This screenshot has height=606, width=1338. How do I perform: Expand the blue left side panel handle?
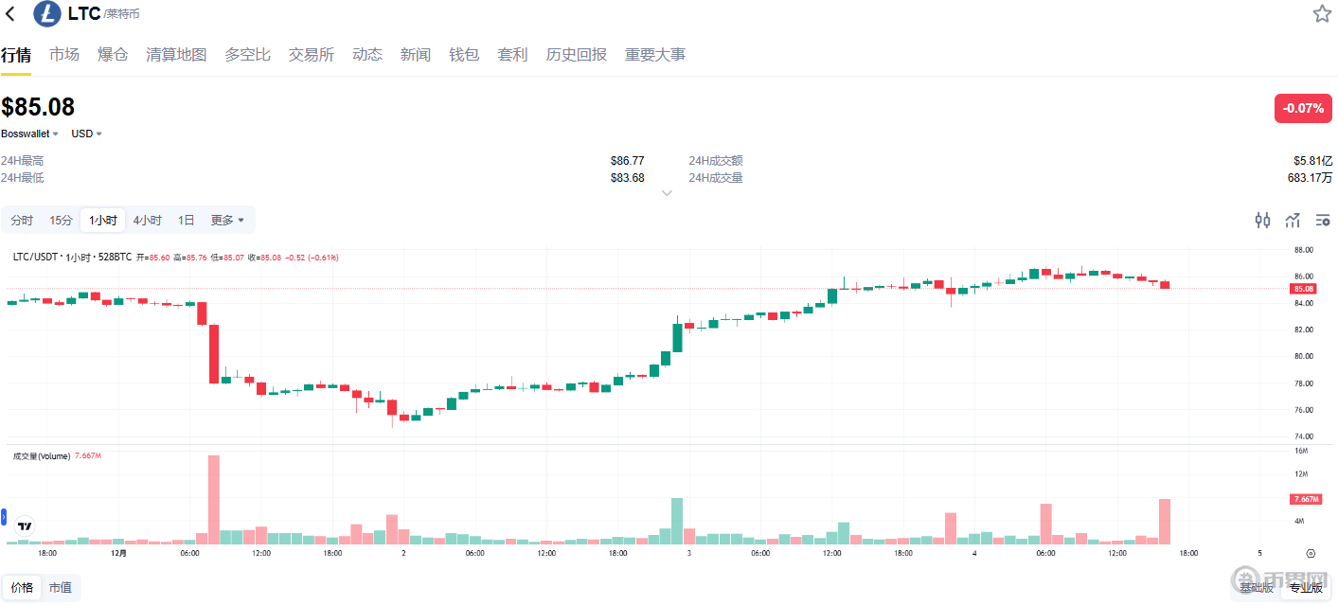click(x=4, y=517)
